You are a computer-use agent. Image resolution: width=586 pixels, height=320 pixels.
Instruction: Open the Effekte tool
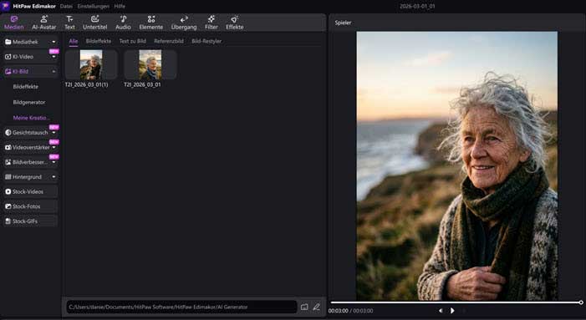(235, 23)
